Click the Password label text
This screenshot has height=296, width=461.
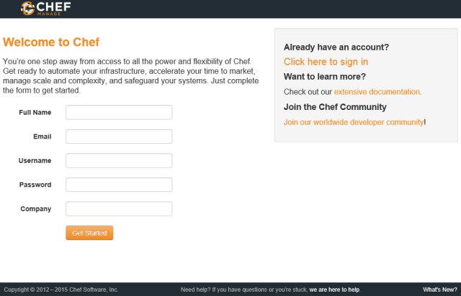click(35, 185)
